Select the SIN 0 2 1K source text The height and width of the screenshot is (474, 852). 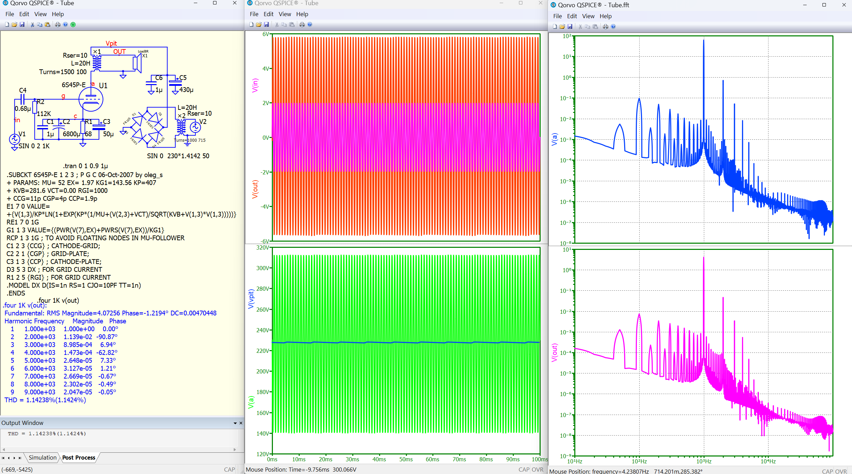pos(34,146)
